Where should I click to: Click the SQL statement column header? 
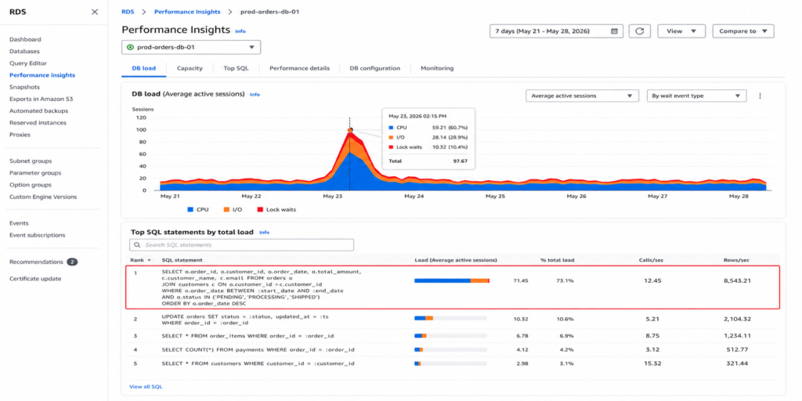pos(182,260)
